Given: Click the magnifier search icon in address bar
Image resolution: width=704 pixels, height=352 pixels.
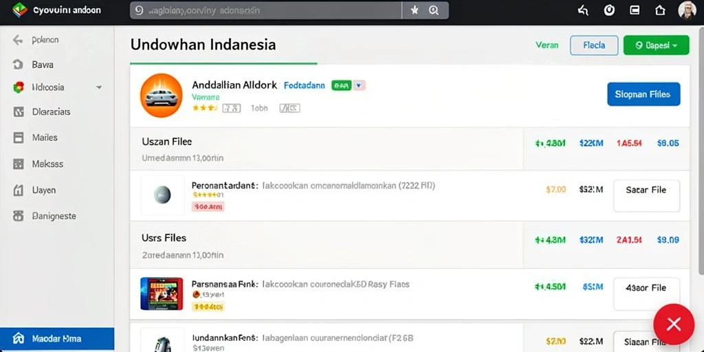Looking at the screenshot, I should 434,10.
